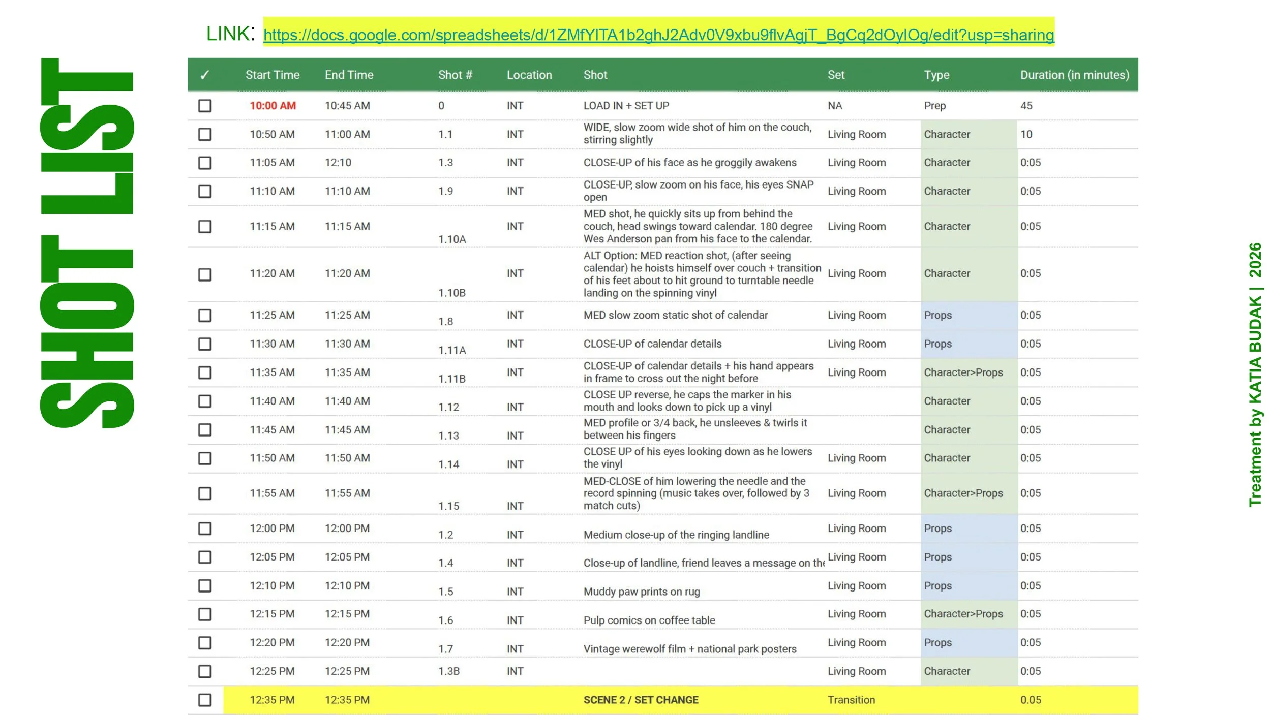The image size is (1271, 715).
Task: Tick checkbox for shot 1.5 muddy paw prints
Action: pos(205,585)
